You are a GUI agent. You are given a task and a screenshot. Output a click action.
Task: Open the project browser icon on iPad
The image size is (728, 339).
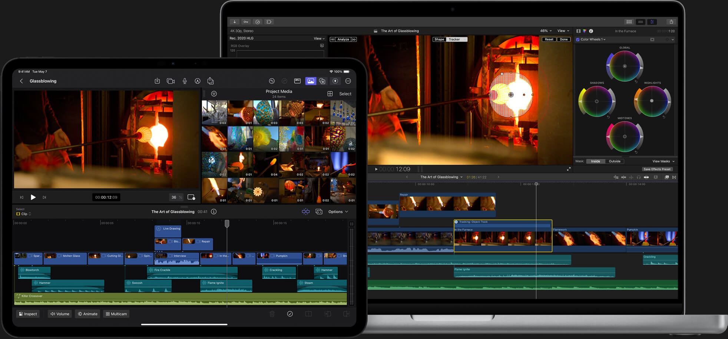pyautogui.click(x=297, y=81)
